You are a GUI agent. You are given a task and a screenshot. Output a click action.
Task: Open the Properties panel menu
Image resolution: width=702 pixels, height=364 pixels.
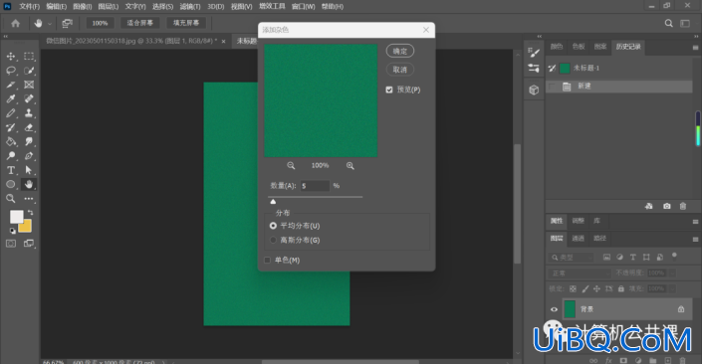[x=695, y=222]
